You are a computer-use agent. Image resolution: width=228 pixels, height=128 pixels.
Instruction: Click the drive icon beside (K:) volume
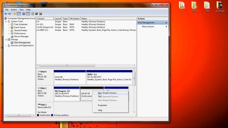click(x=38, y=25)
